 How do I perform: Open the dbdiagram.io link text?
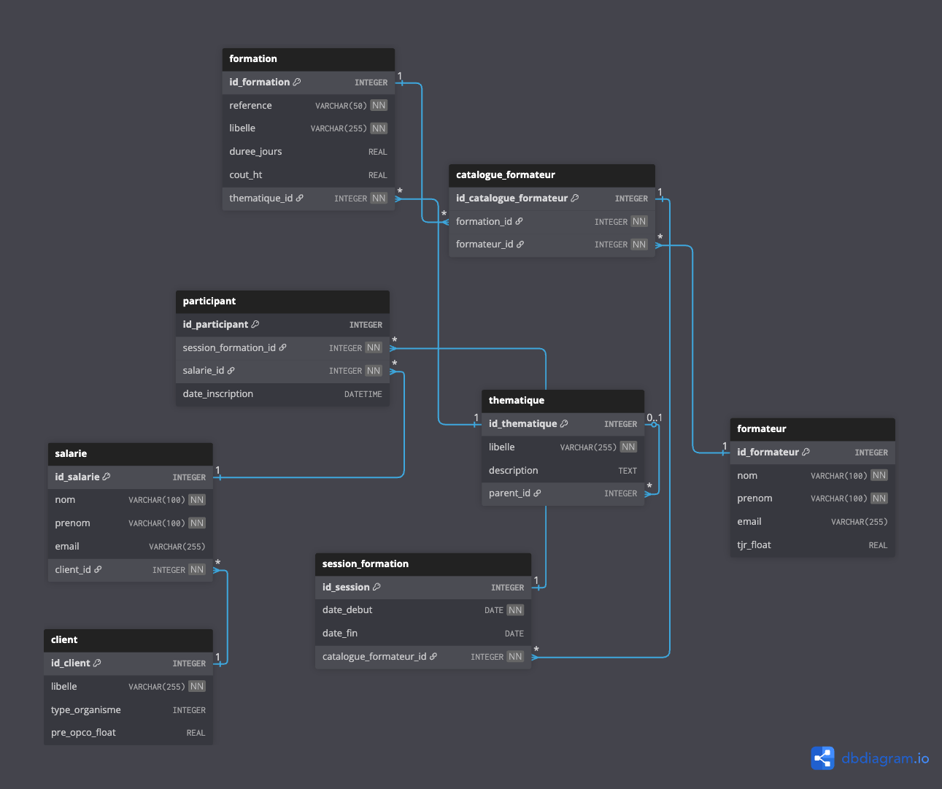pyautogui.click(x=885, y=758)
